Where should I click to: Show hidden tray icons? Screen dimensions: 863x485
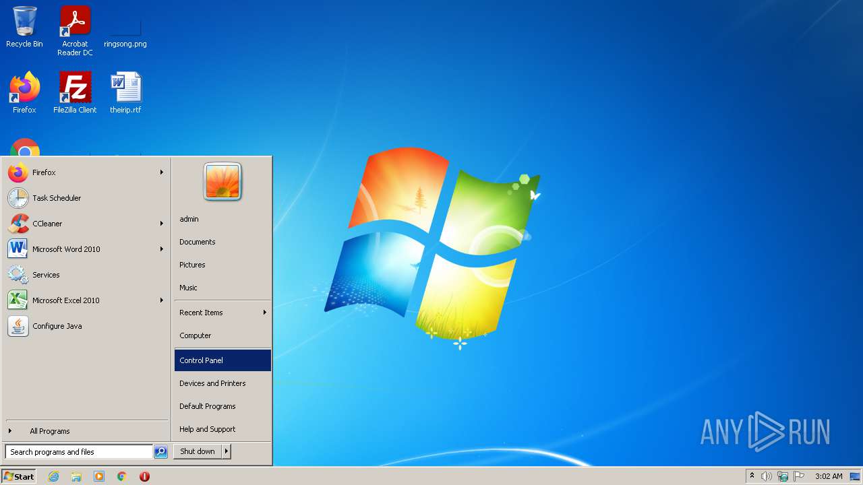(x=752, y=476)
